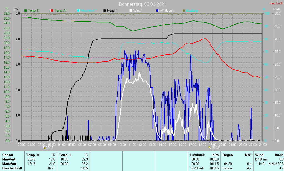Click the rain total value 4.2
Viewport: 284px width, 171px height.
click(249, 168)
